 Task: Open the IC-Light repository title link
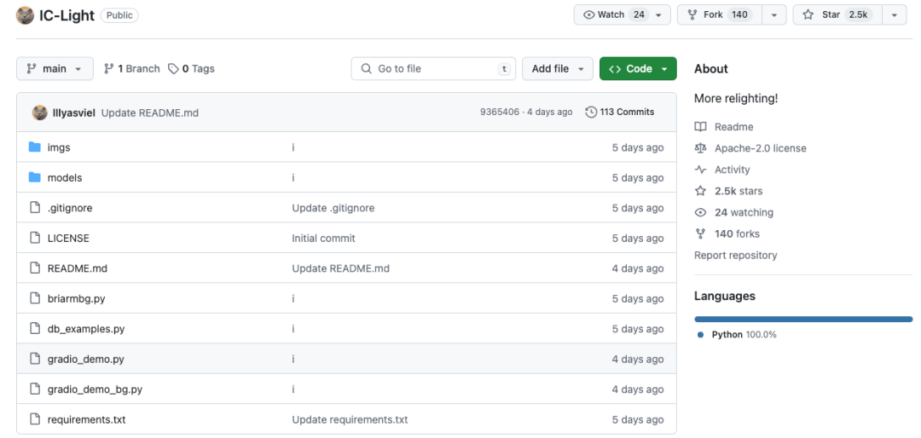coord(67,15)
